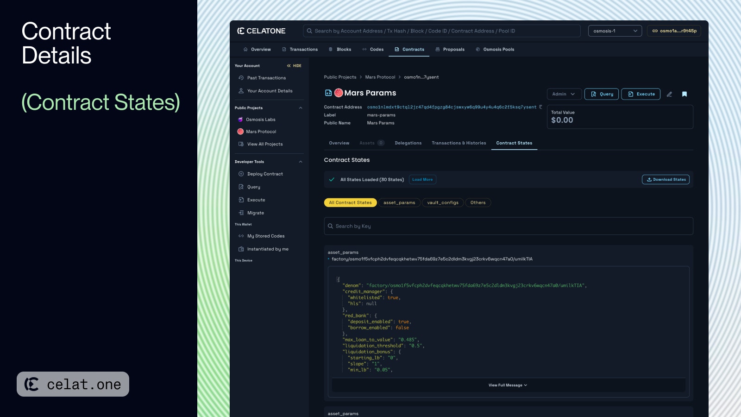The height and width of the screenshot is (417, 741).
Task: Open View All Projects
Action: (265, 144)
